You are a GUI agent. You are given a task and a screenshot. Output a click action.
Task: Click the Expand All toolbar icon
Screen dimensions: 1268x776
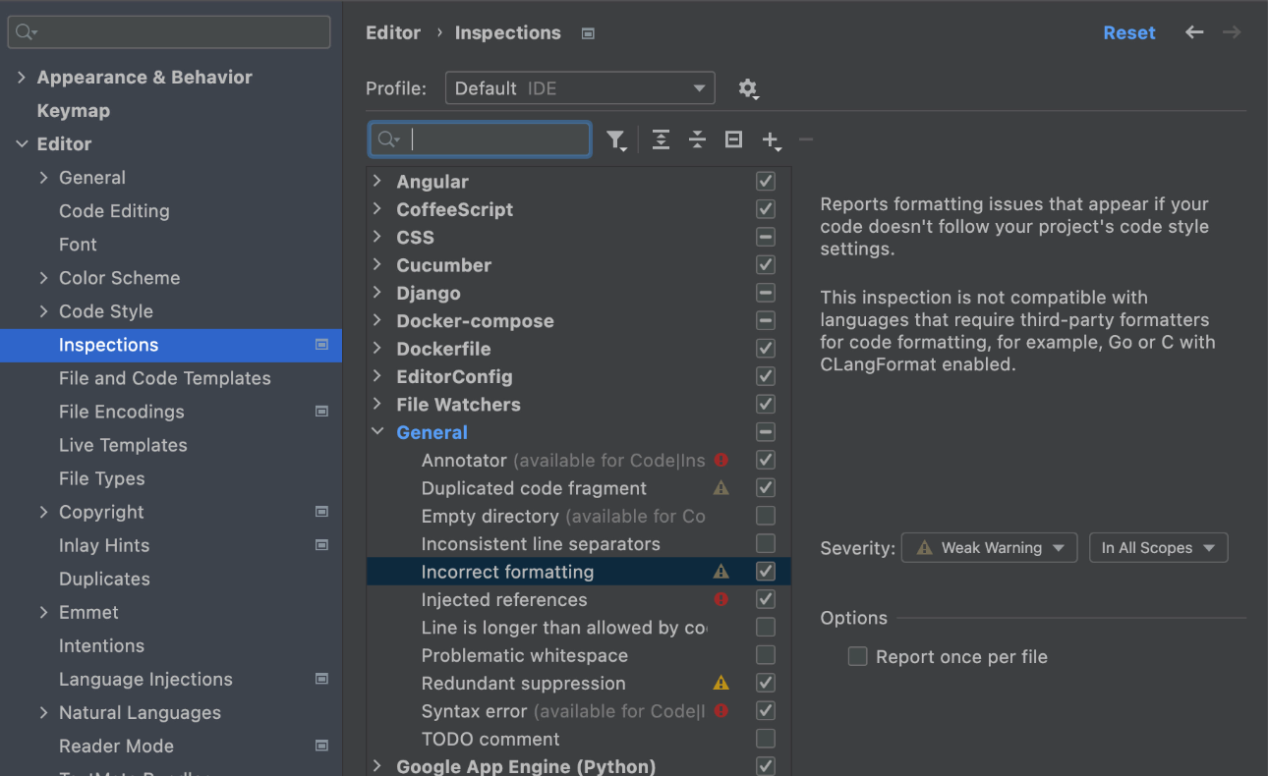click(661, 139)
